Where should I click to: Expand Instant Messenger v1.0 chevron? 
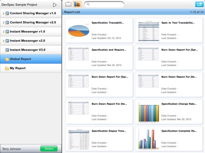(3, 31)
